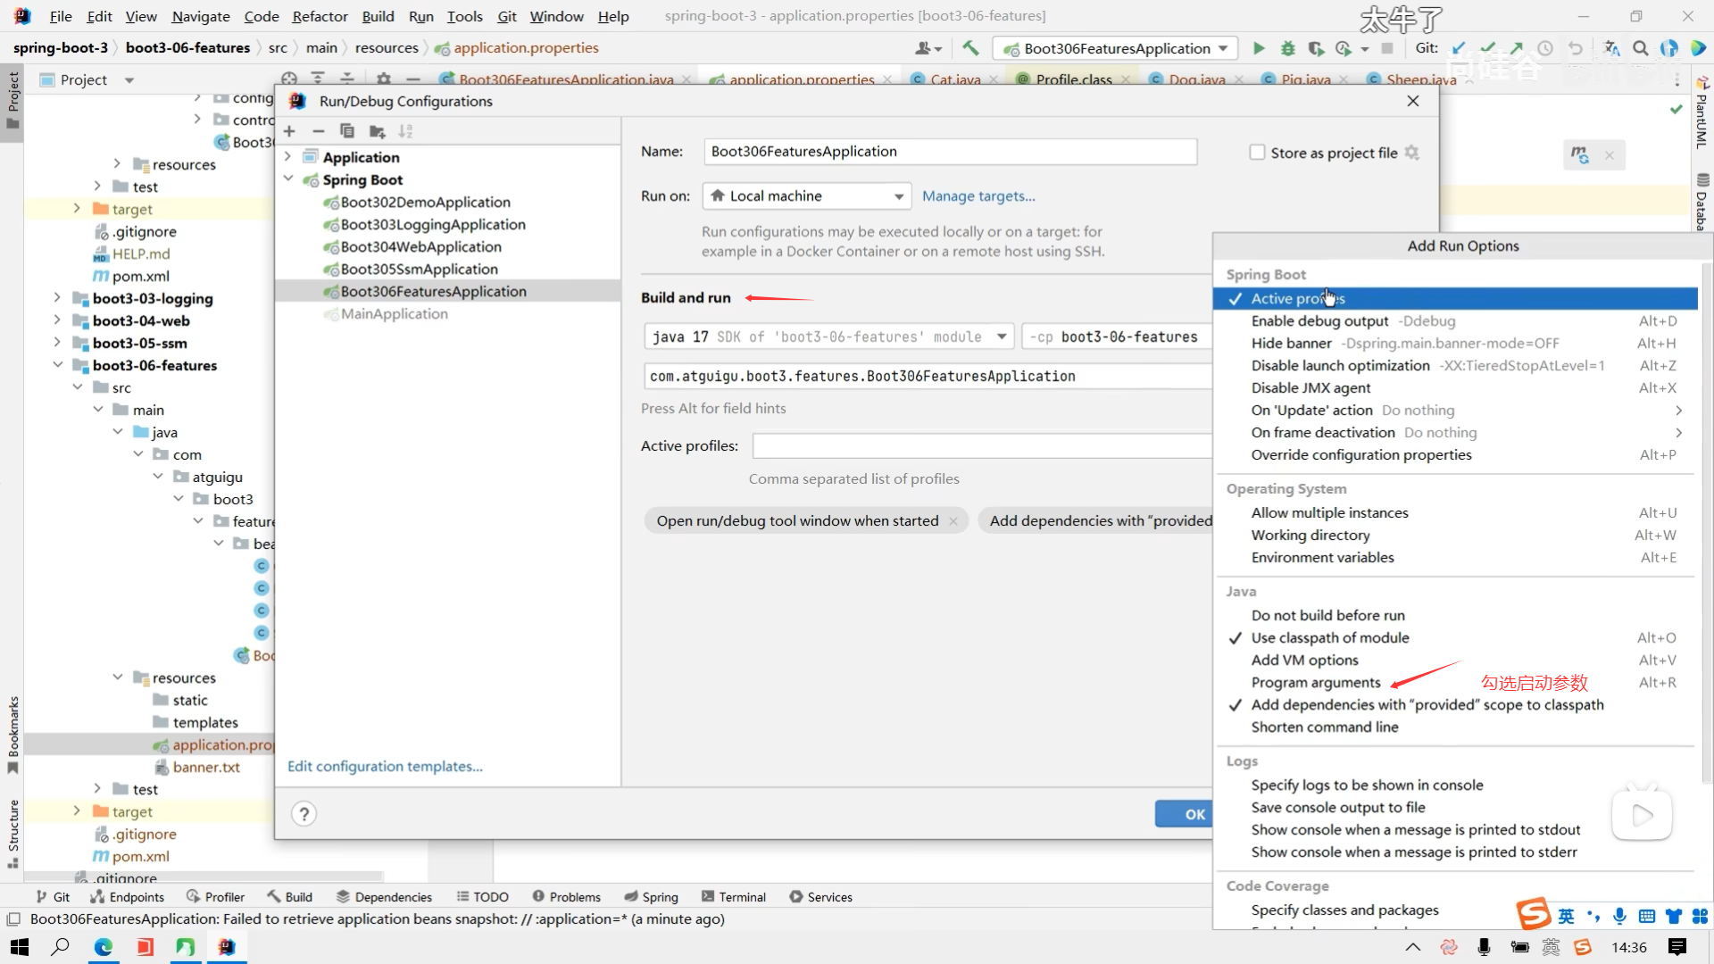Open the Refactor menu

pos(320,16)
